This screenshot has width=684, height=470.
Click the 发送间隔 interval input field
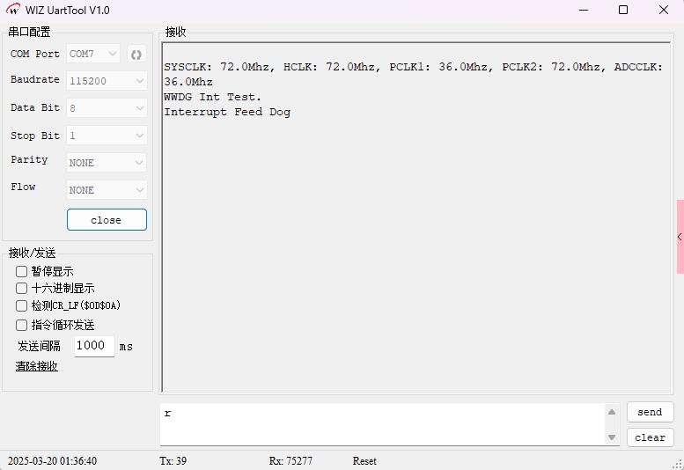pyautogui.click(x=94, y=346)
